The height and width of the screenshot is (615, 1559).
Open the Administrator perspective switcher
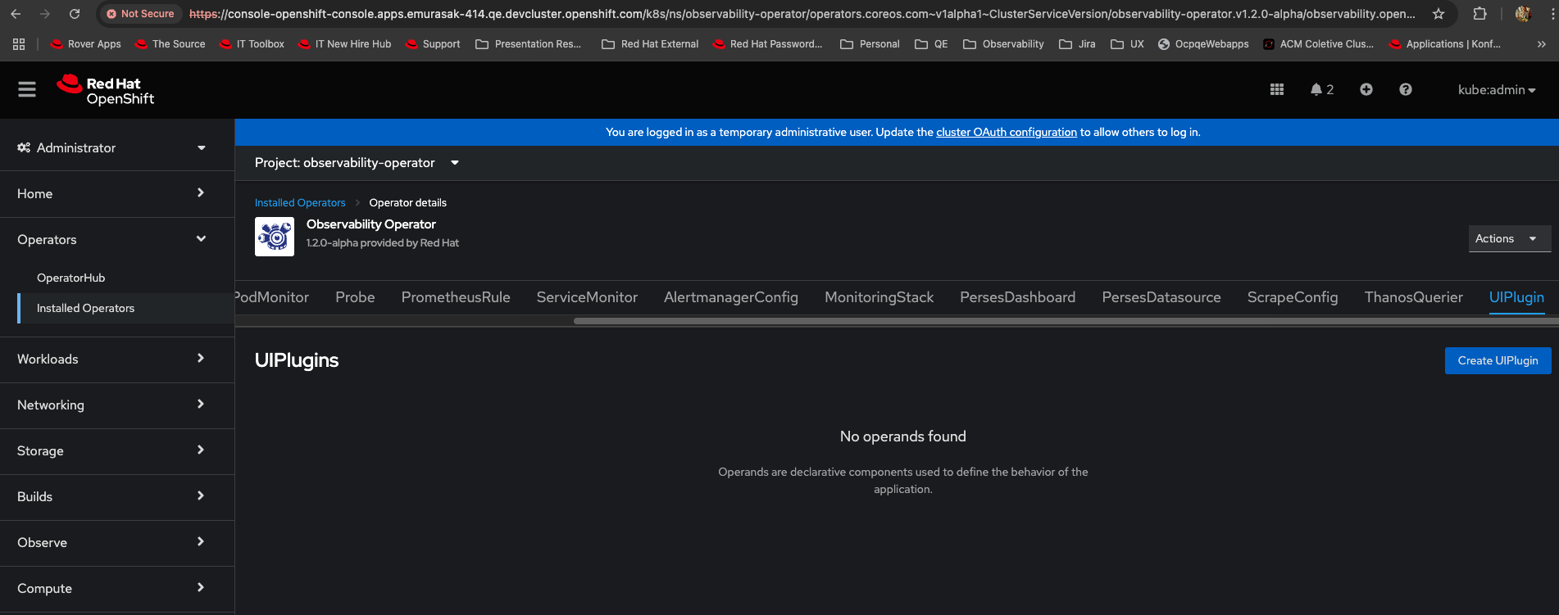117,147
